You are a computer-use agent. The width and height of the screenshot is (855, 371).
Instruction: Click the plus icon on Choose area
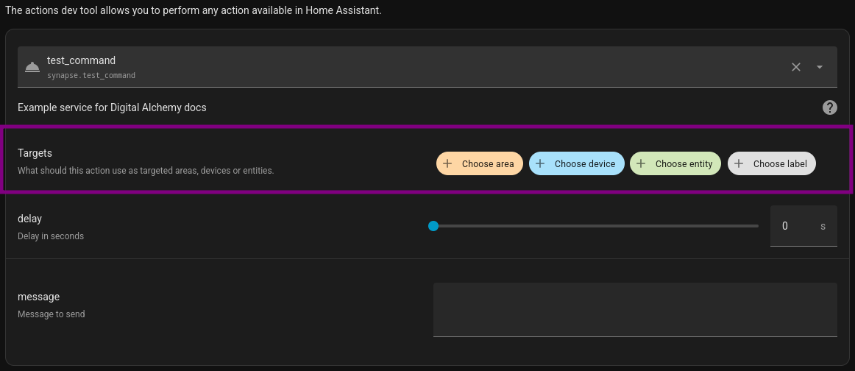(447, 163)
